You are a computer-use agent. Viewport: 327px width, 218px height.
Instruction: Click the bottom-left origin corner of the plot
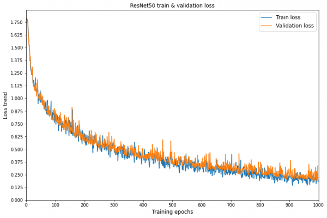[x=26, y=199]
